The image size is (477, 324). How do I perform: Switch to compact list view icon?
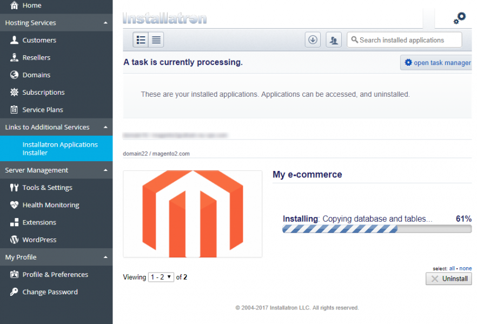156,40
